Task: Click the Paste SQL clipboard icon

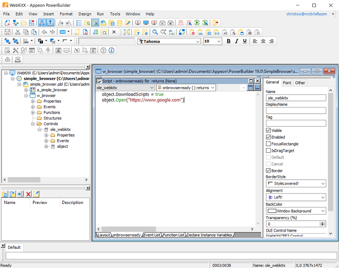Action: click(200, 32)
